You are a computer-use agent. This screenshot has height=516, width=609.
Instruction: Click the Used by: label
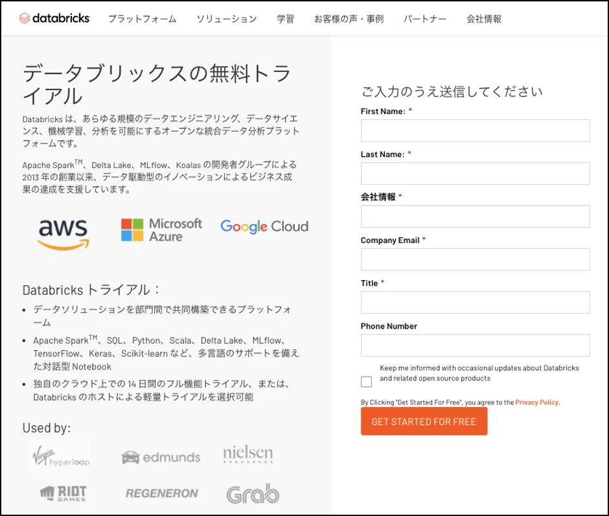tap(47, 428)
